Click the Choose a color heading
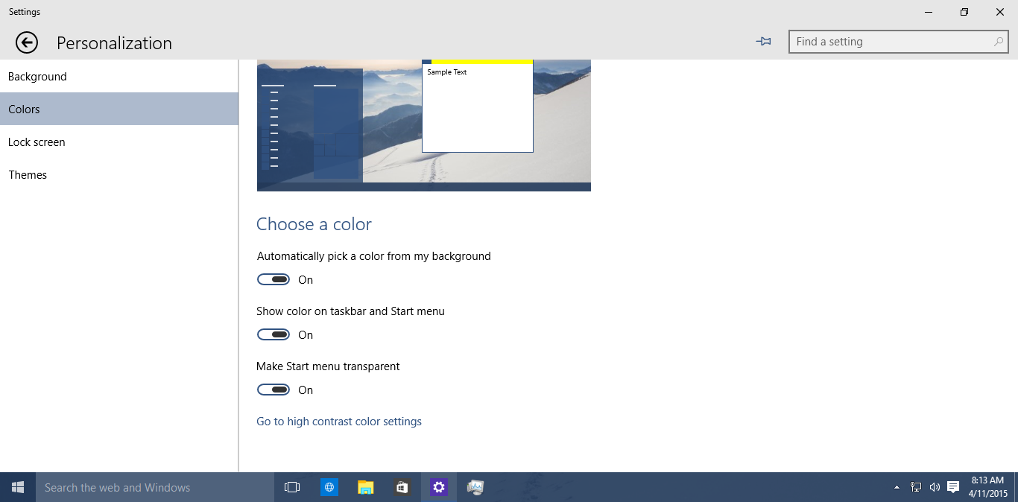The image size is (1018, 502). (314, 224)
